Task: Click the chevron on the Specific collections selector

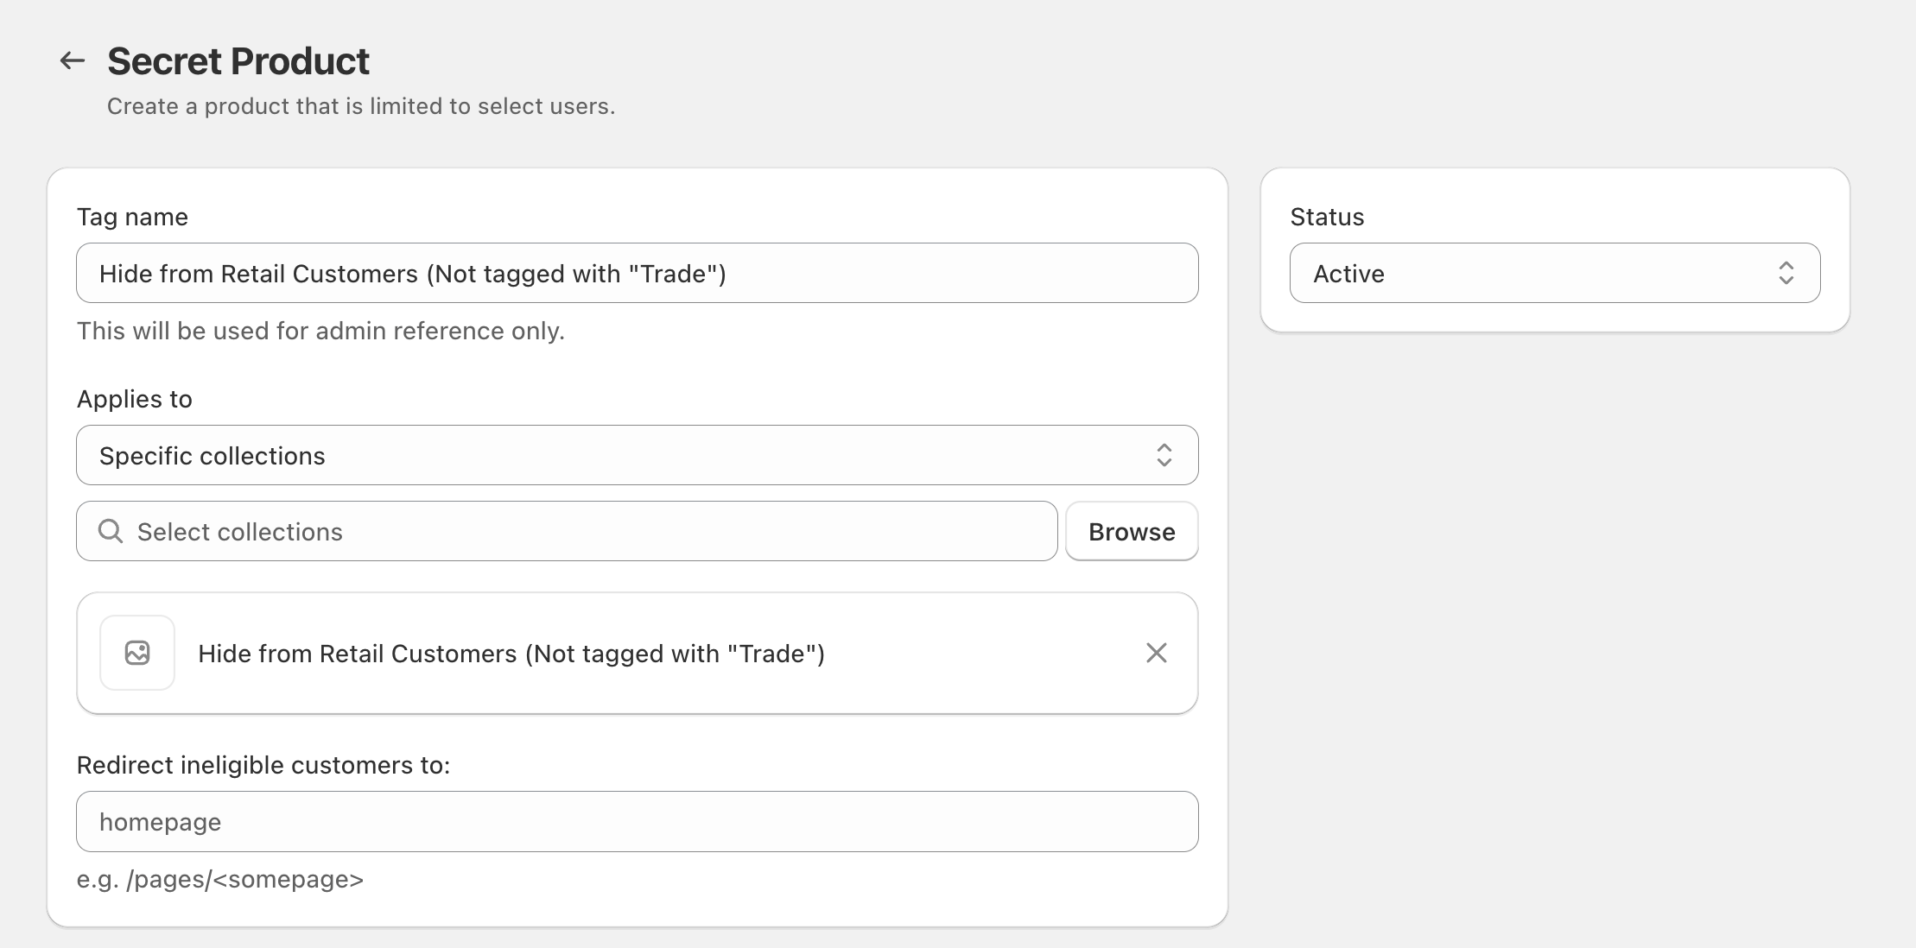Action: [1164, 455]
